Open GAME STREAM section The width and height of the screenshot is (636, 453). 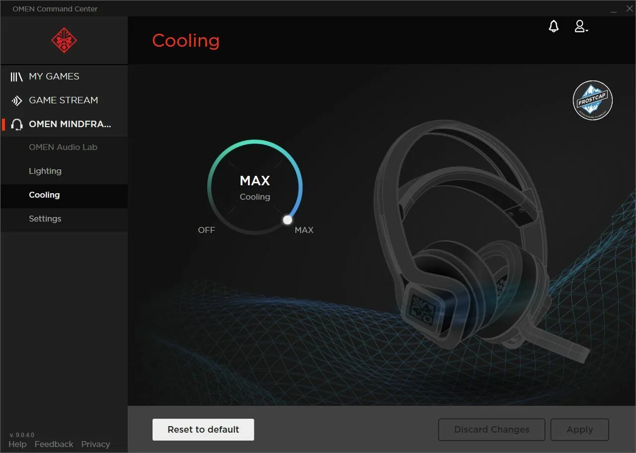point(64,100)
